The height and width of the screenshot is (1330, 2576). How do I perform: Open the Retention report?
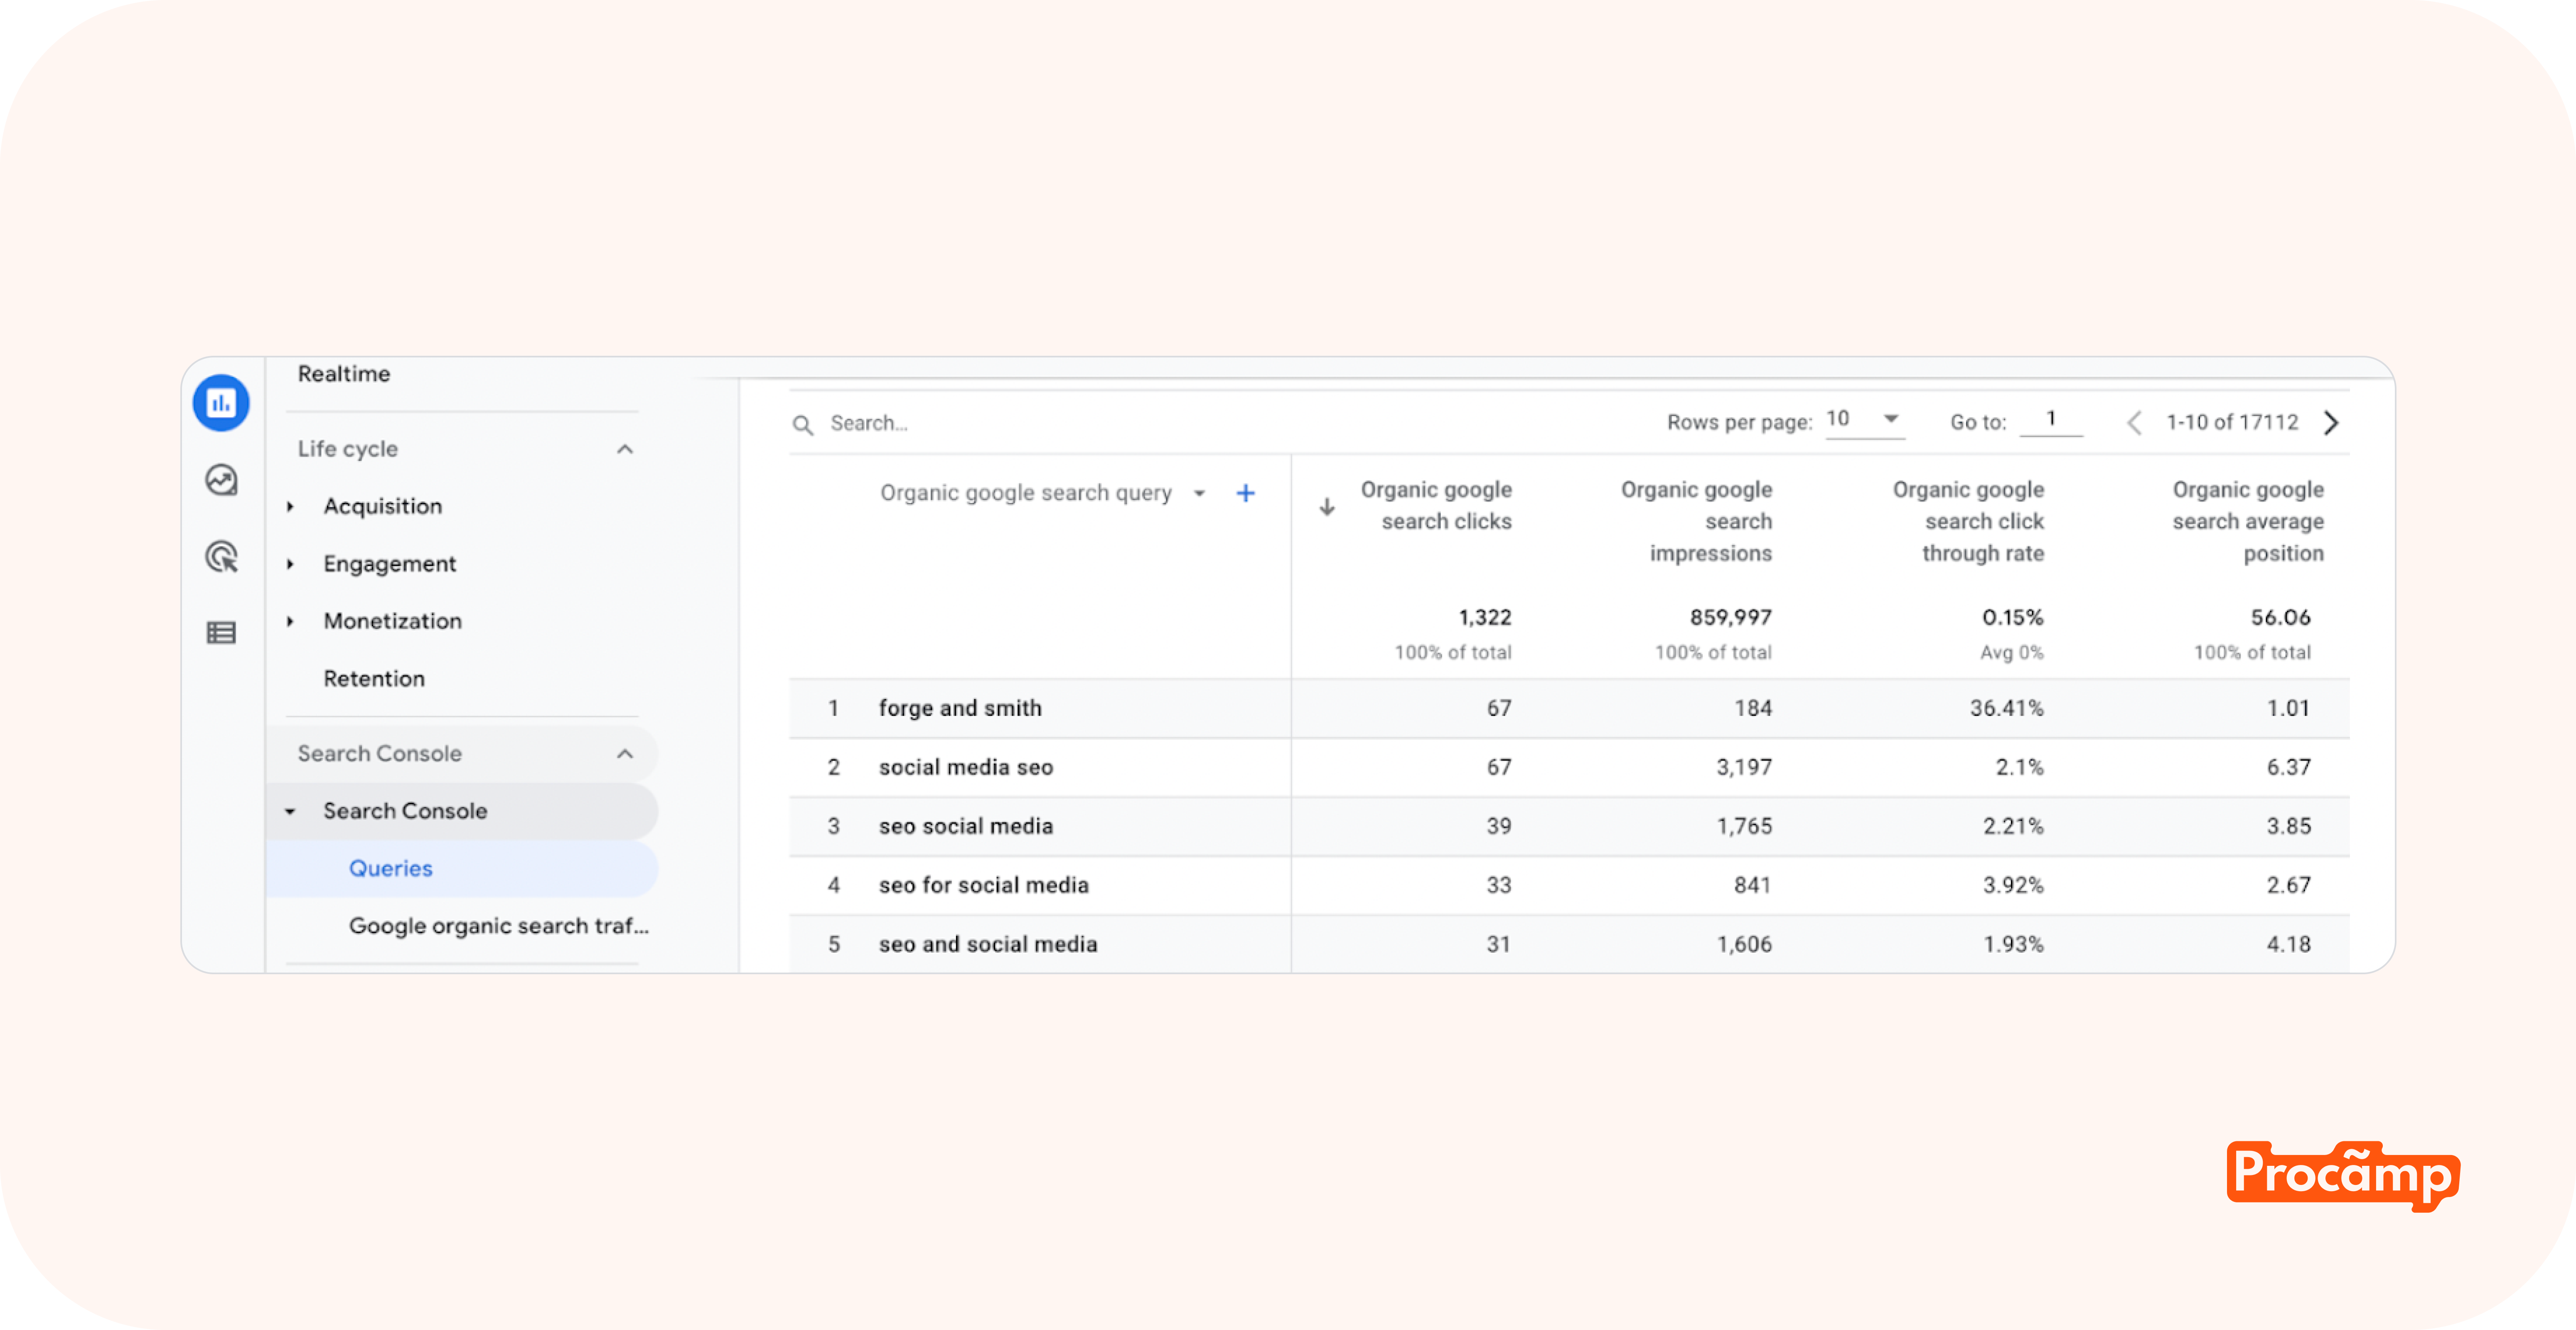[374, 679]
